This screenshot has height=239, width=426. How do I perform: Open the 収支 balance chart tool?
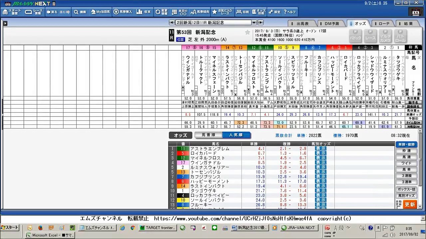click(x=144, y=12)
